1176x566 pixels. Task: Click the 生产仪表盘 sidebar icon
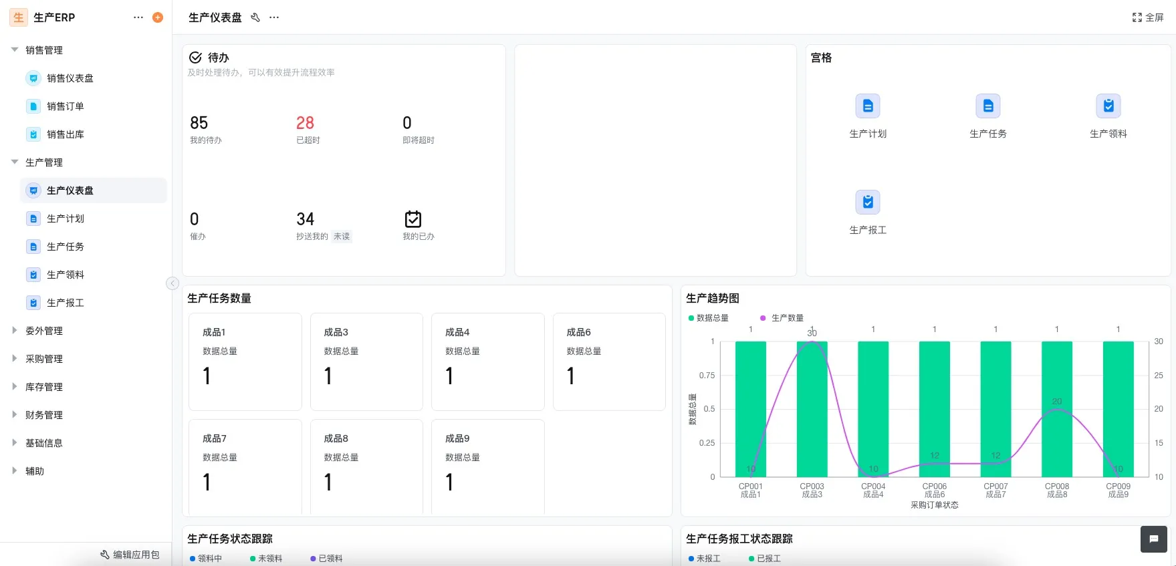(x=33, y=190)
